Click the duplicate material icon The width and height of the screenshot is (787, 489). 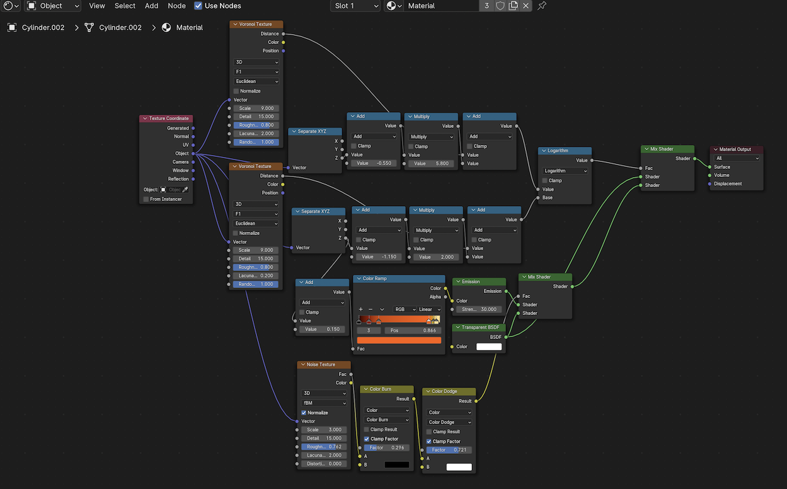click(514, 6)
